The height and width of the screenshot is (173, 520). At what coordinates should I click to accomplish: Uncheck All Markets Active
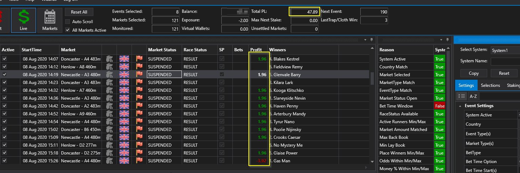(x=68, y=30)
